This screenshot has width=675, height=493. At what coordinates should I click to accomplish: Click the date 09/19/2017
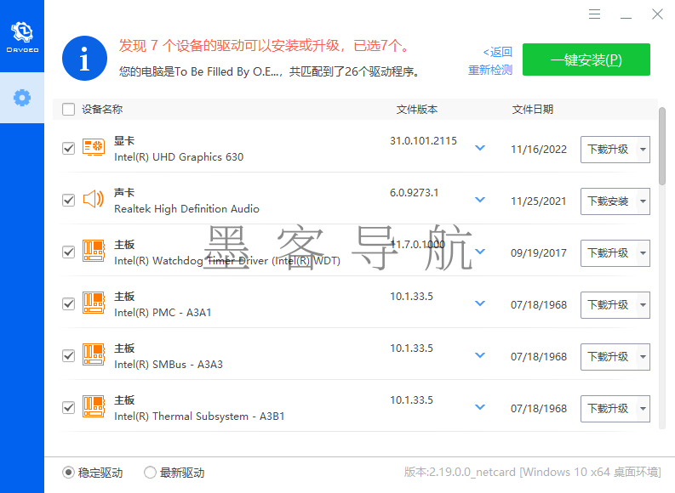click(539, 253)
